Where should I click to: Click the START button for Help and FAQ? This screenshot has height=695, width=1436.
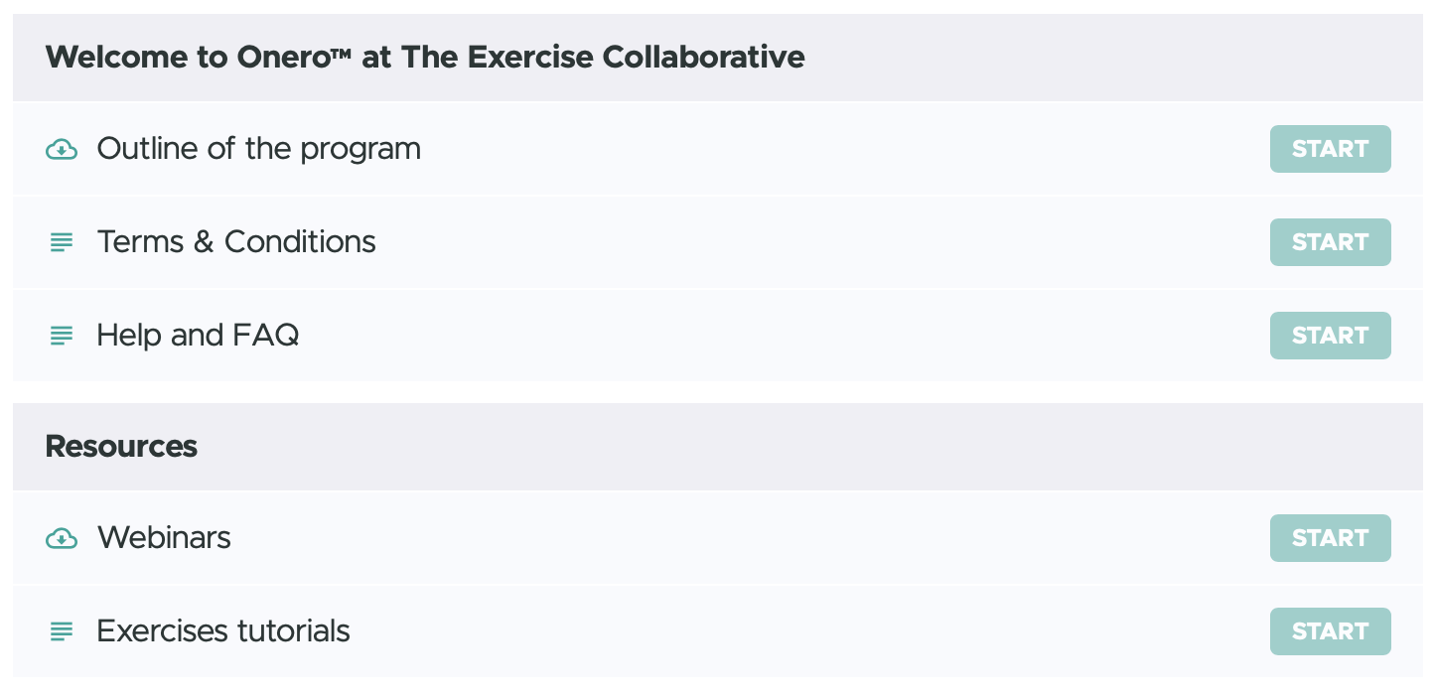[x=1330, y=336]
